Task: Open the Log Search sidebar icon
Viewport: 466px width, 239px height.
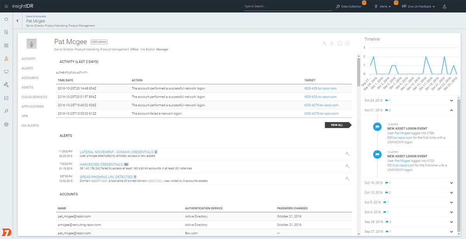Action: click(x=6, y=32)
